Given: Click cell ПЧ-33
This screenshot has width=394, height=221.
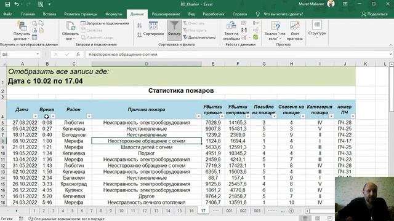Looking at the screenshot, I should pyautogui.click(x=345, y=153).
